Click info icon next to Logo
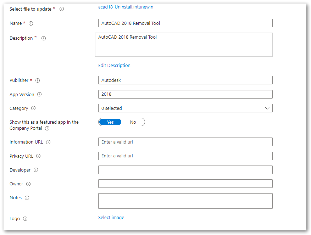This screenshot has height=235, width=311. (25, 219)
